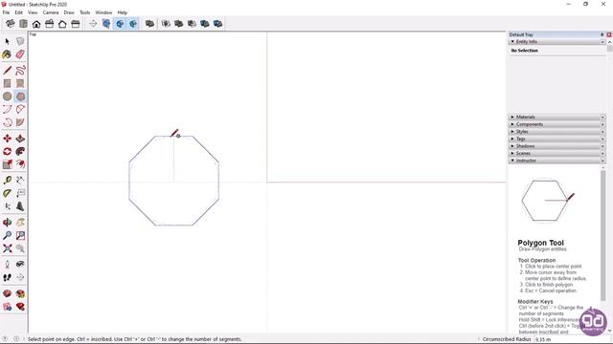
Task: Select the 3D Text tool
Action: [20, 206]
